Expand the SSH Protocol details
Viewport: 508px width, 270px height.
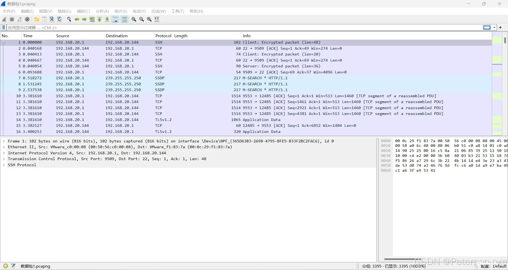click(x=4, y=165)
